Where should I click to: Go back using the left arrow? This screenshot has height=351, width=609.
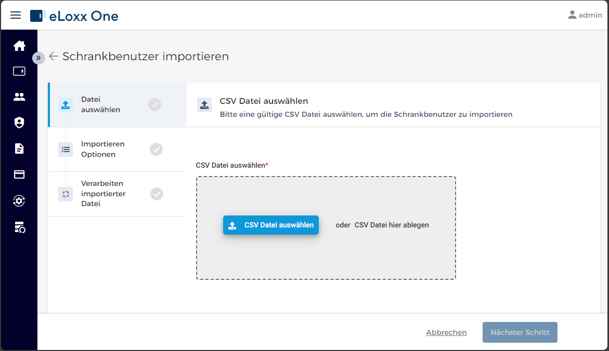[53, 56]
